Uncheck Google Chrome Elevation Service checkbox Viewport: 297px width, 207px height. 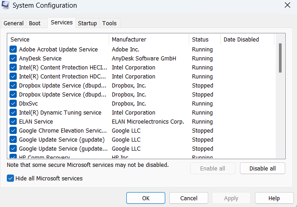coord(13,131)
